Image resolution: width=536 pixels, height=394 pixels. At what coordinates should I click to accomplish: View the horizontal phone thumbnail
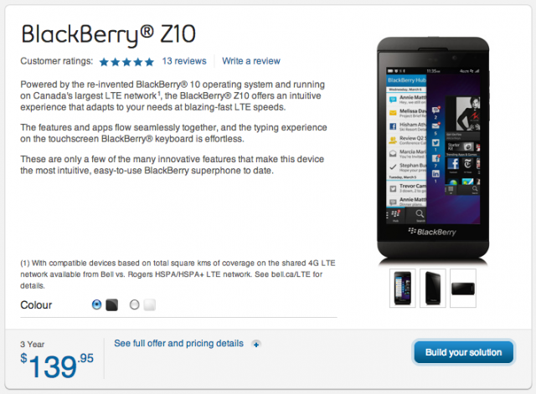coord(463,288)
